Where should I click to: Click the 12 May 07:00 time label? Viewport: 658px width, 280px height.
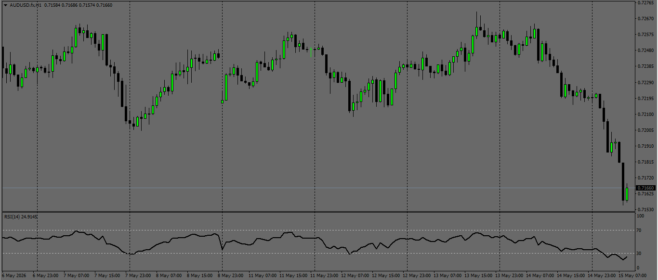(x=355, y=276)
